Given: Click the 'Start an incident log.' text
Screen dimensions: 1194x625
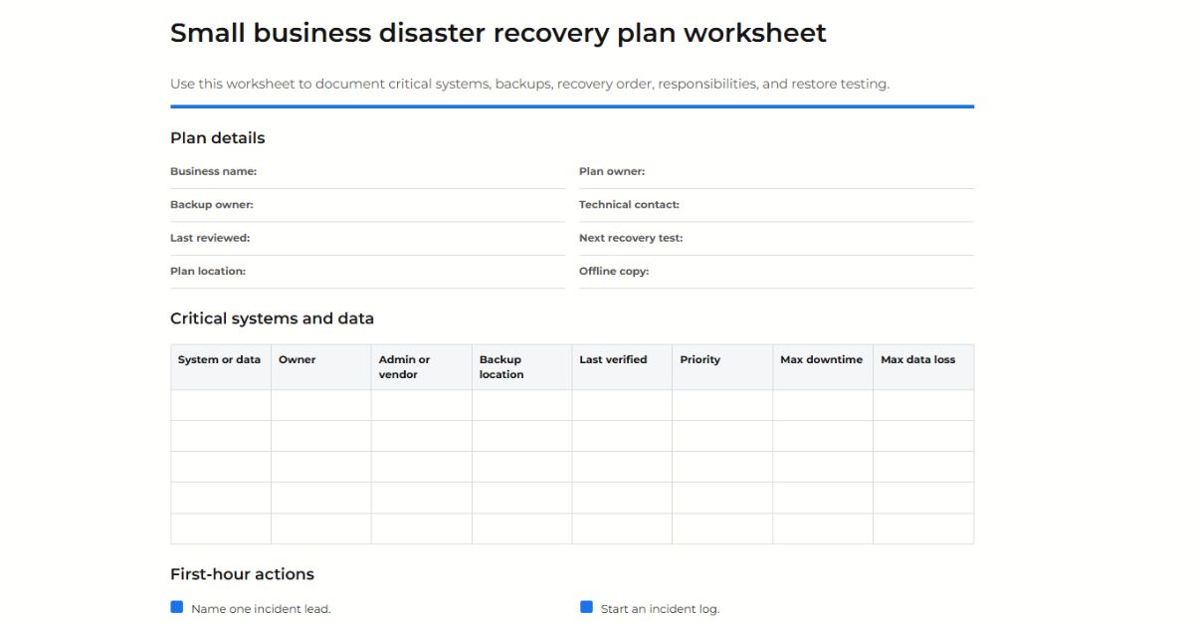Looking at the screenshot, I should click(660, 609).
